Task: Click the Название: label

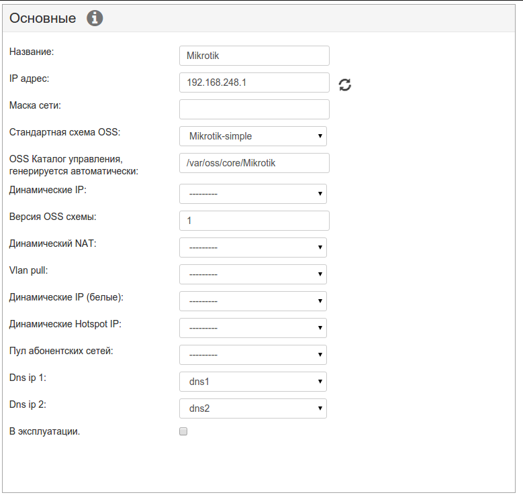Action: 32,52
